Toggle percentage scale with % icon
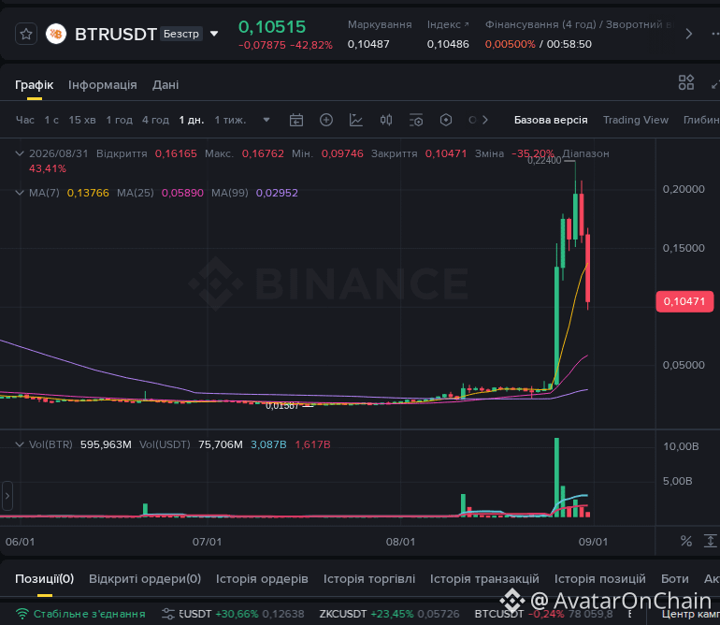 click(x=686, y=542)
